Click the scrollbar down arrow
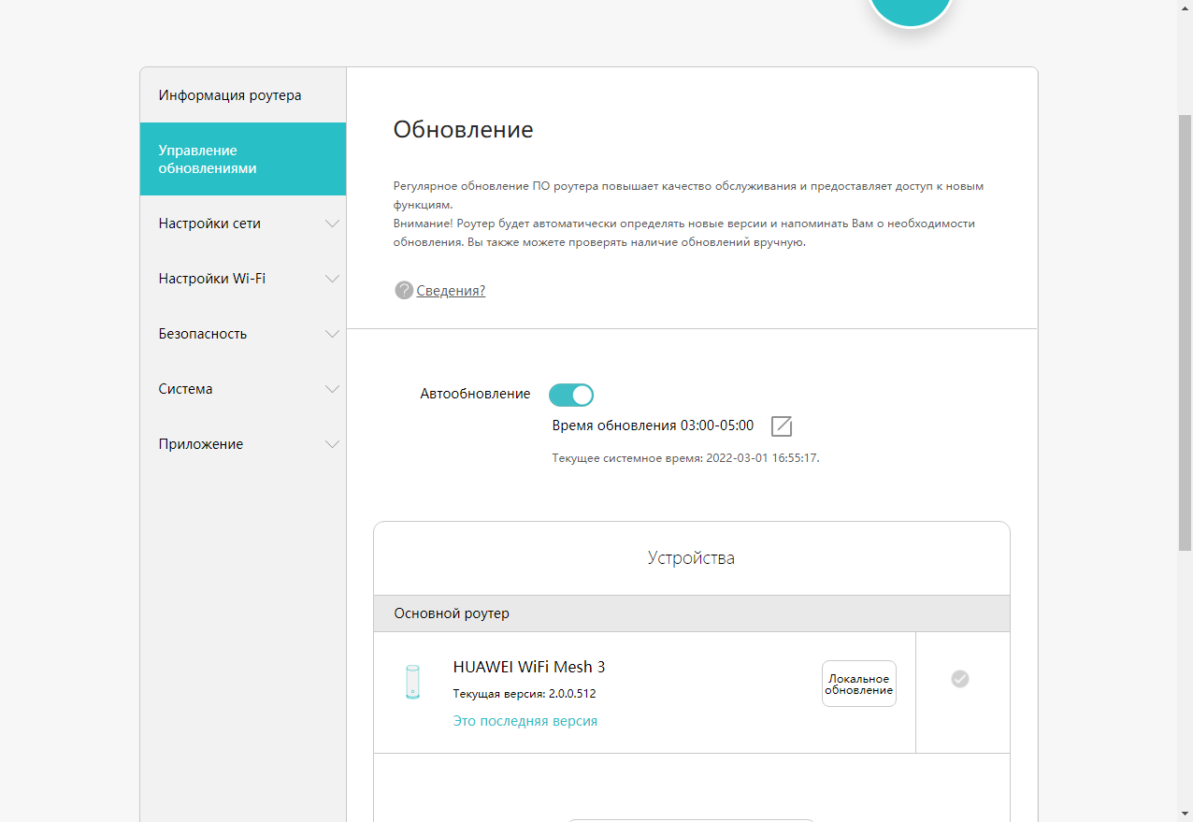 click(1186, 814)
